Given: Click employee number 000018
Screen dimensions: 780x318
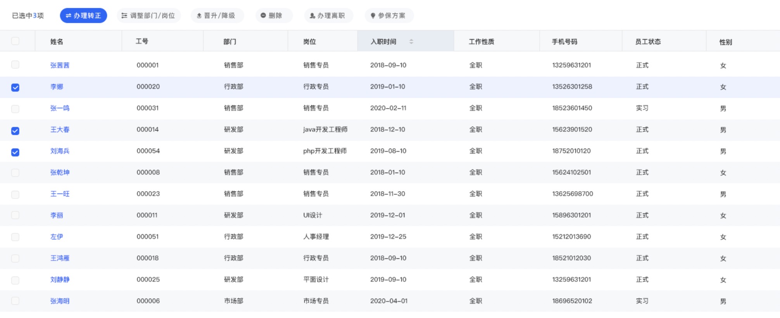Looking at the screenshot, I should [148, 258].
